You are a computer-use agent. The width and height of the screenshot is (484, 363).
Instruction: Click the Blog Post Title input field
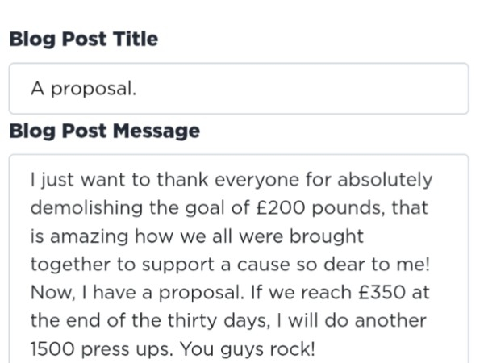point(239,89)
